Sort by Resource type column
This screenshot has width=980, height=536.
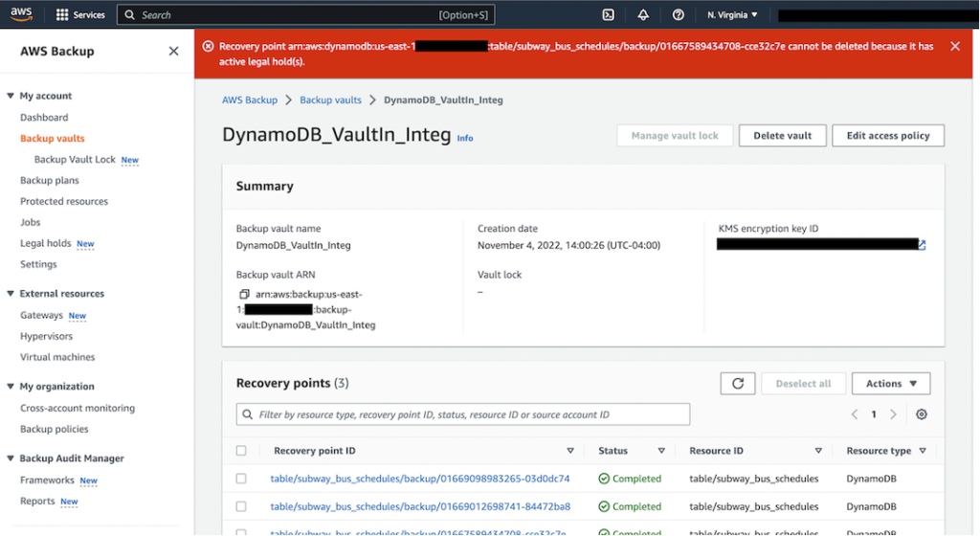click(x=923, y=451)
